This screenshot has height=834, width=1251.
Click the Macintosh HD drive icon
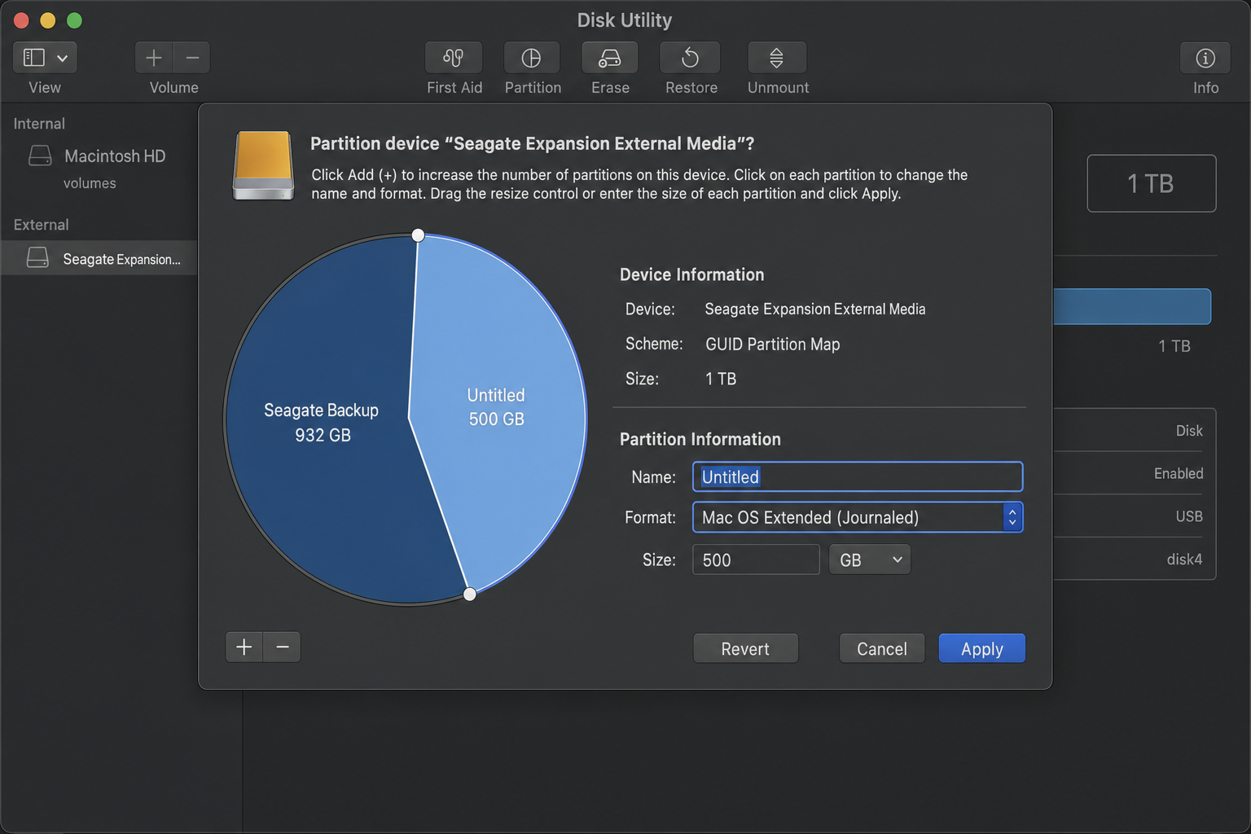(40, 155)
